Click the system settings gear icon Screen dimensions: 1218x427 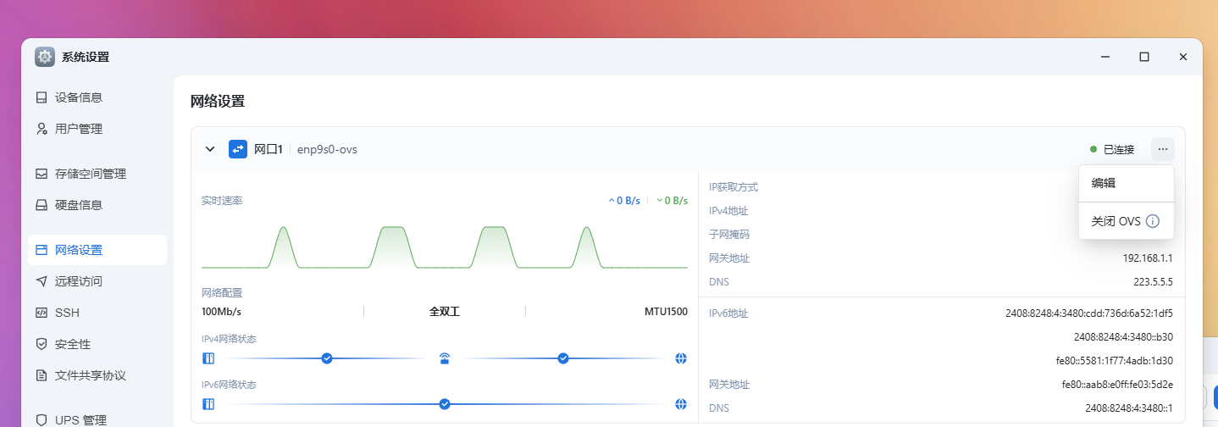click(45, 57)
